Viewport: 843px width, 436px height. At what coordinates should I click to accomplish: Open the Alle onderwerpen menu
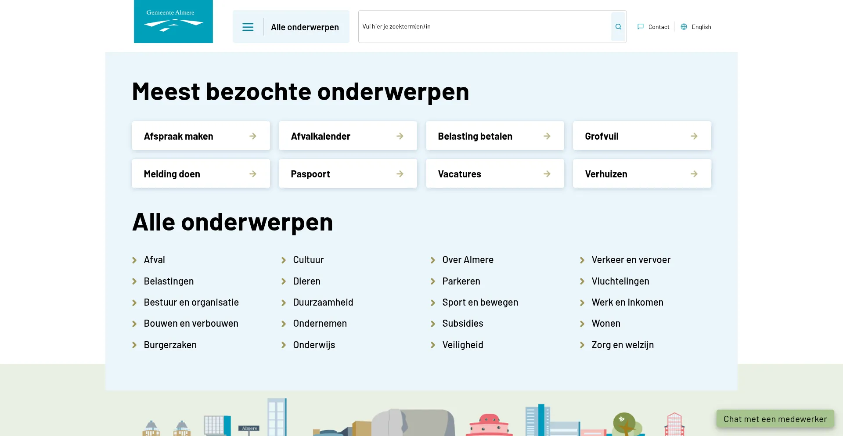pyautogui.click(x=305, y=27)
